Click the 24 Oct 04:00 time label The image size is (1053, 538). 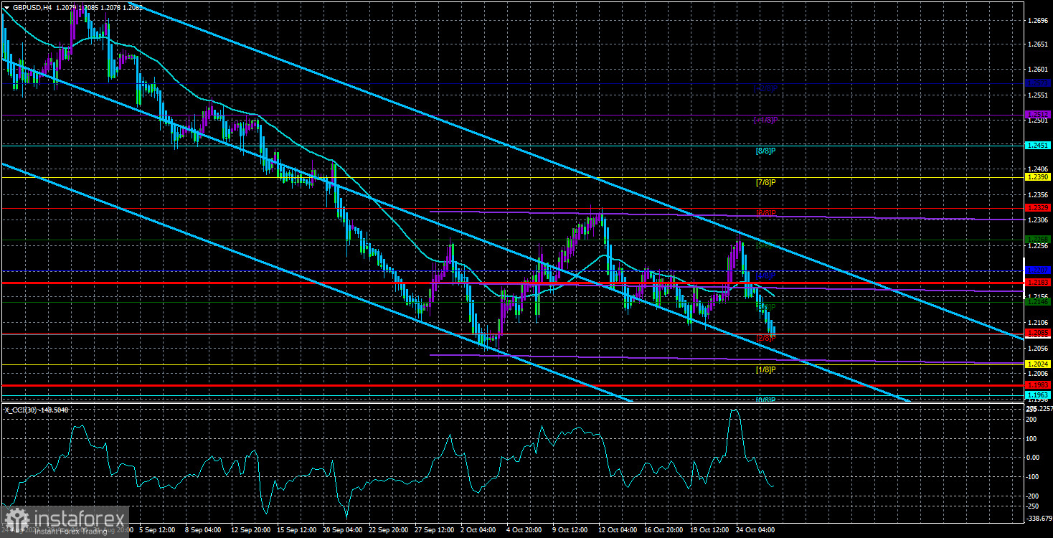(755, 531)
